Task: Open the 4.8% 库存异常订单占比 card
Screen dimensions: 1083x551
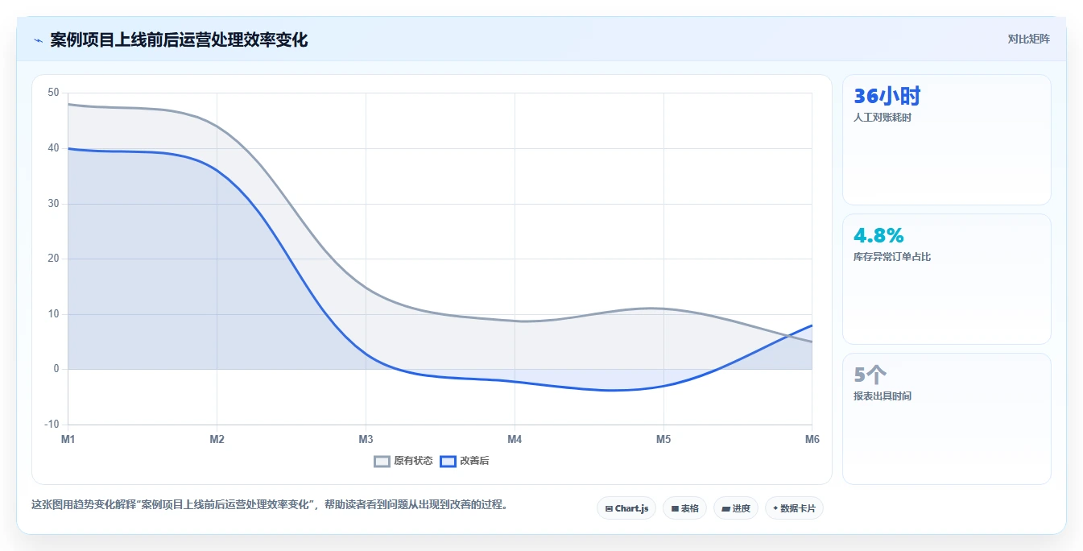Action: (947, 280)
